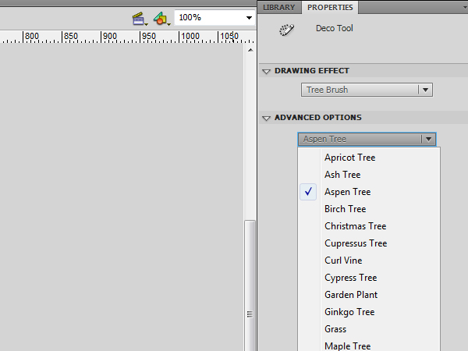The height and width of the screenshot is (351, 468).
Task: Click the stage scrollbar up arrow
Action: (x=250, y=50)
